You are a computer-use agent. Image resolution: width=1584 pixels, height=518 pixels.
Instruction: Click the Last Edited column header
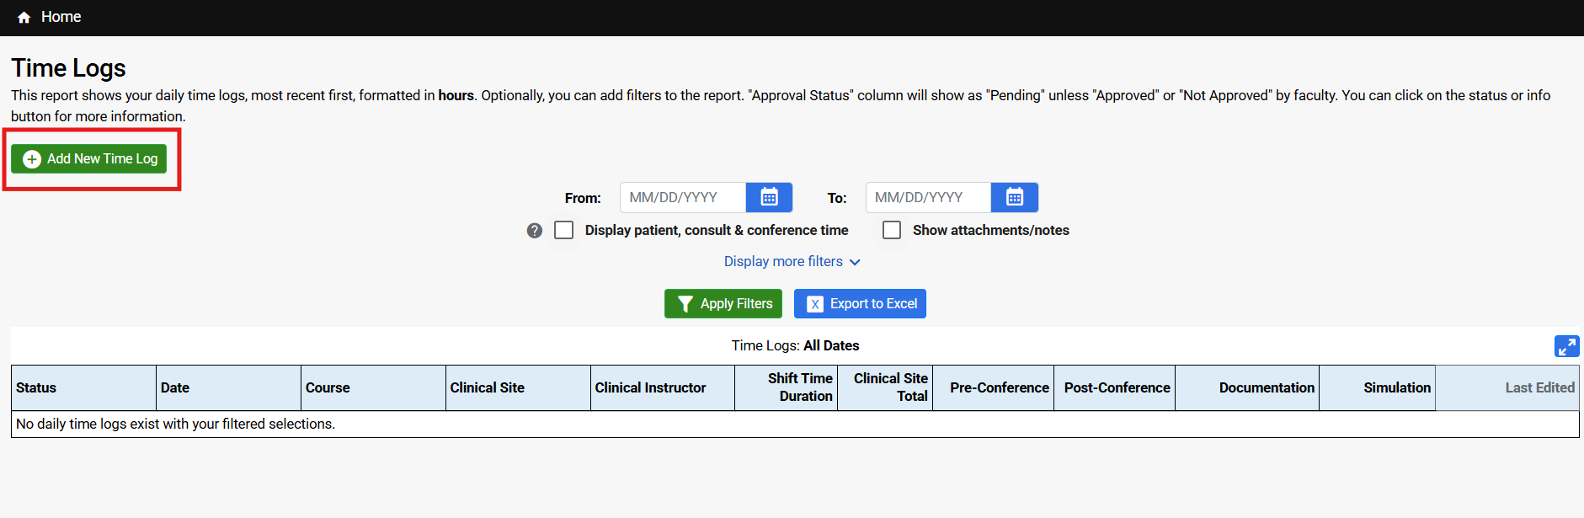coord(1507,387)
